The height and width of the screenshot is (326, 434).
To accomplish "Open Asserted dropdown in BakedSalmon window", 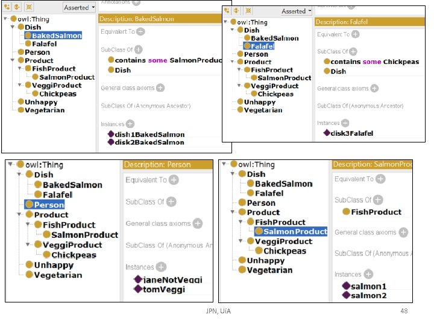I will click(80, 7).
